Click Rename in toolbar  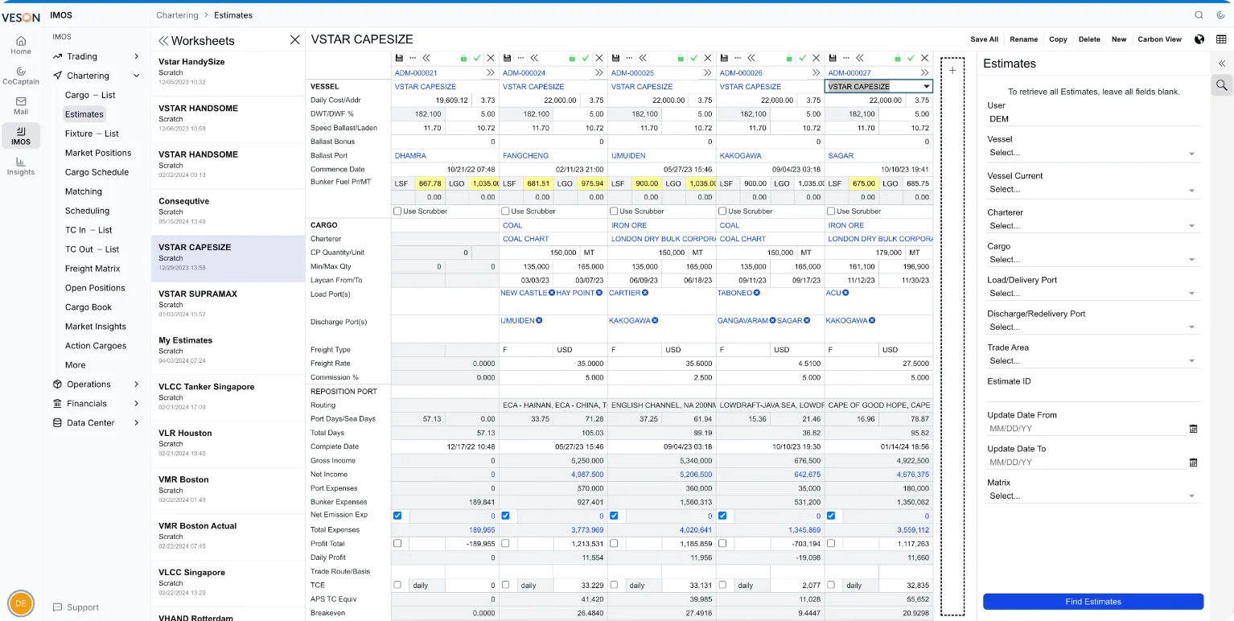coord(1023,39)
